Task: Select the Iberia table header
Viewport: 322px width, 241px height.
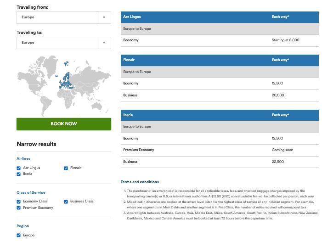Action: point(220,115)
